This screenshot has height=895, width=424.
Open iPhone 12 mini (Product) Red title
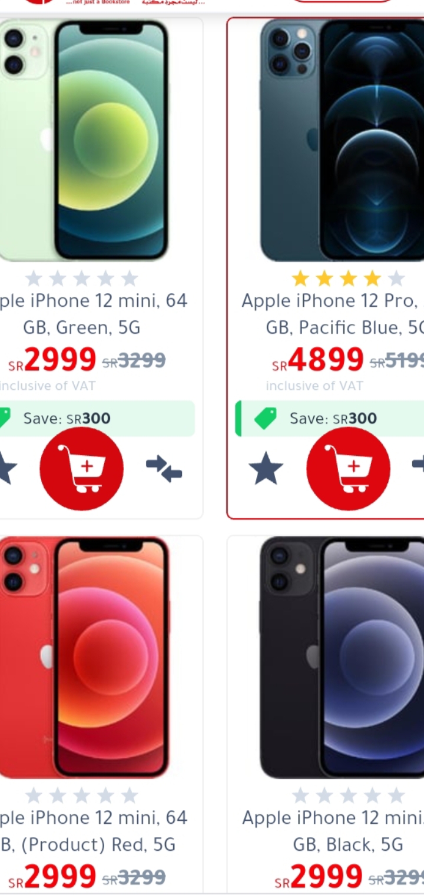click(93, 831)
